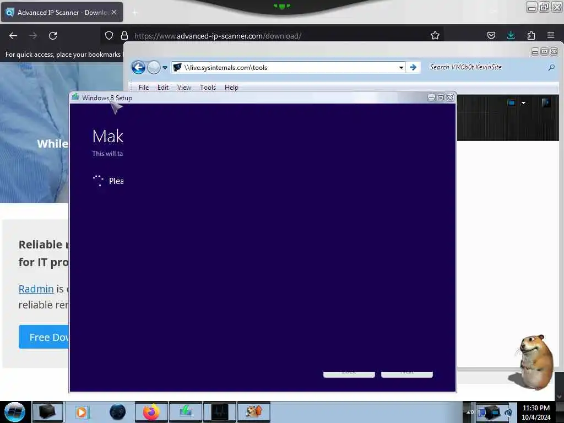
Task: Switch to Firefox from the taskbar
Action: 151,412
